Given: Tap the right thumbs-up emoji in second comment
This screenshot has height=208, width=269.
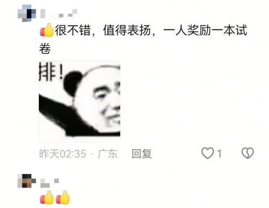Looking at the screenshot, I should pos(63,197).
